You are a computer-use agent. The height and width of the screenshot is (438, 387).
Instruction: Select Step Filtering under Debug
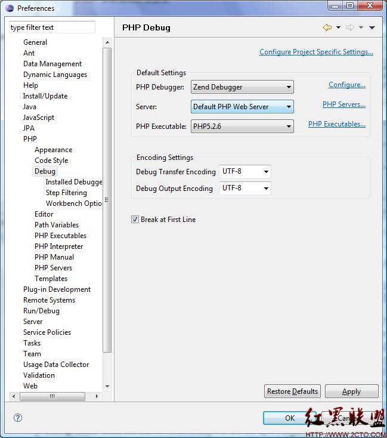66,193
